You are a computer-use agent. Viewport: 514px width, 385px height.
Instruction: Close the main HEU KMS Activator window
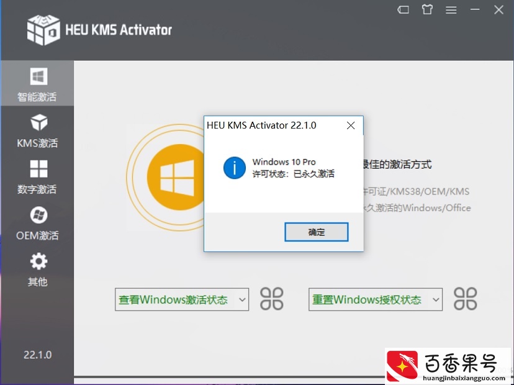pyautogui.click(x=498, y=10)
